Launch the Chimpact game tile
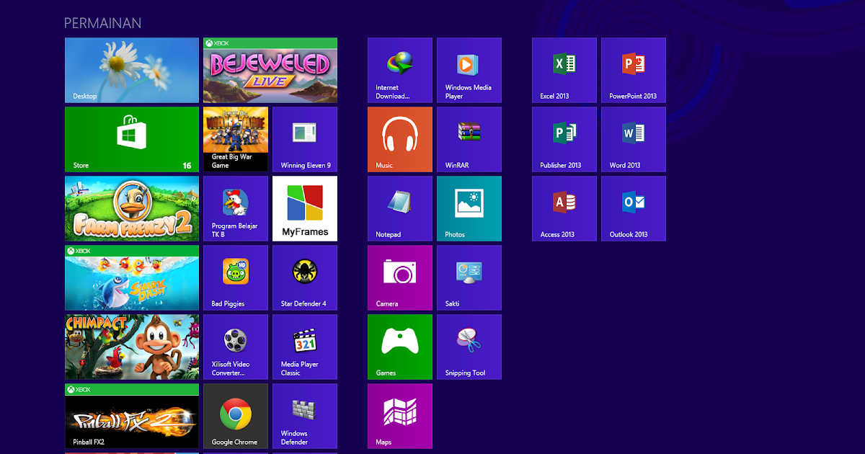This screenshot has height=454, width=865. (132, 347)
